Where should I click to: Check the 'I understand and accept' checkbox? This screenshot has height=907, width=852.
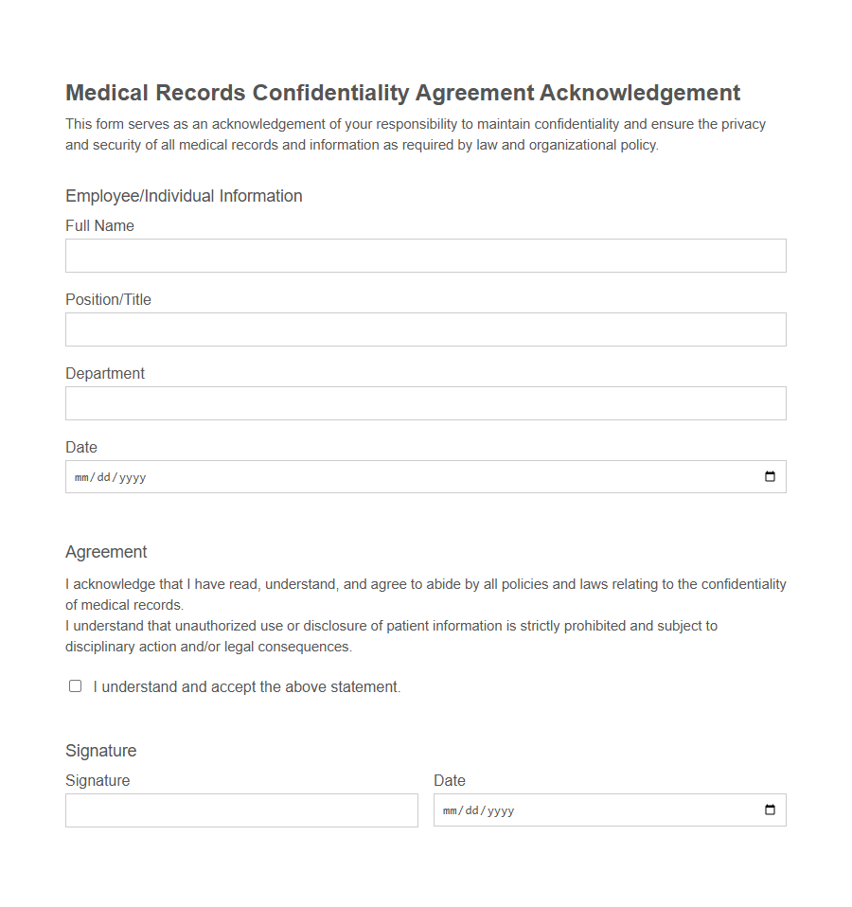[x=75, y=685]
